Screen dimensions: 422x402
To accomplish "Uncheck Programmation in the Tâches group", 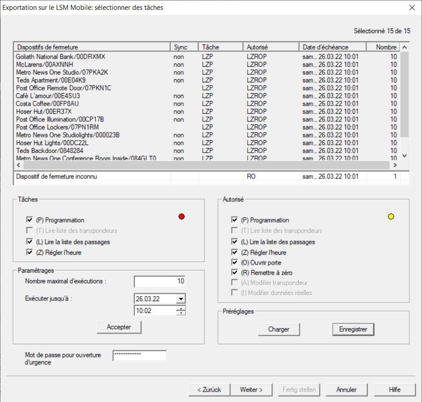I will (30, 220).
